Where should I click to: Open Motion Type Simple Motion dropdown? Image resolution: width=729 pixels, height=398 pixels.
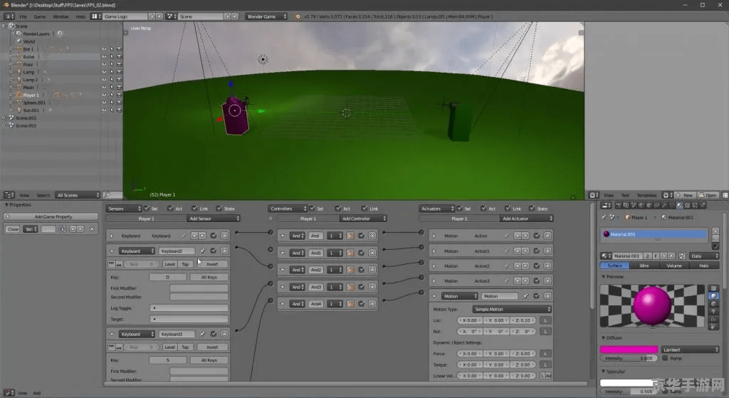pos(512,309)
